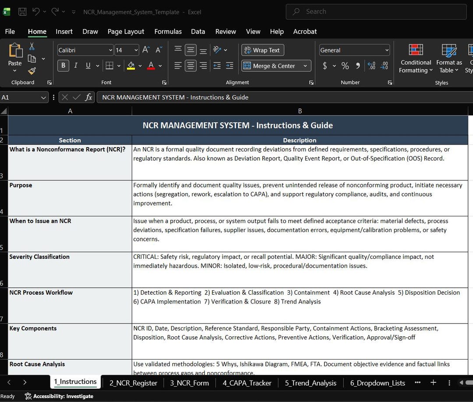Click the Paste clipboard icon
Viewport: 473px width, 402px height.
click(x=15, y=50)
